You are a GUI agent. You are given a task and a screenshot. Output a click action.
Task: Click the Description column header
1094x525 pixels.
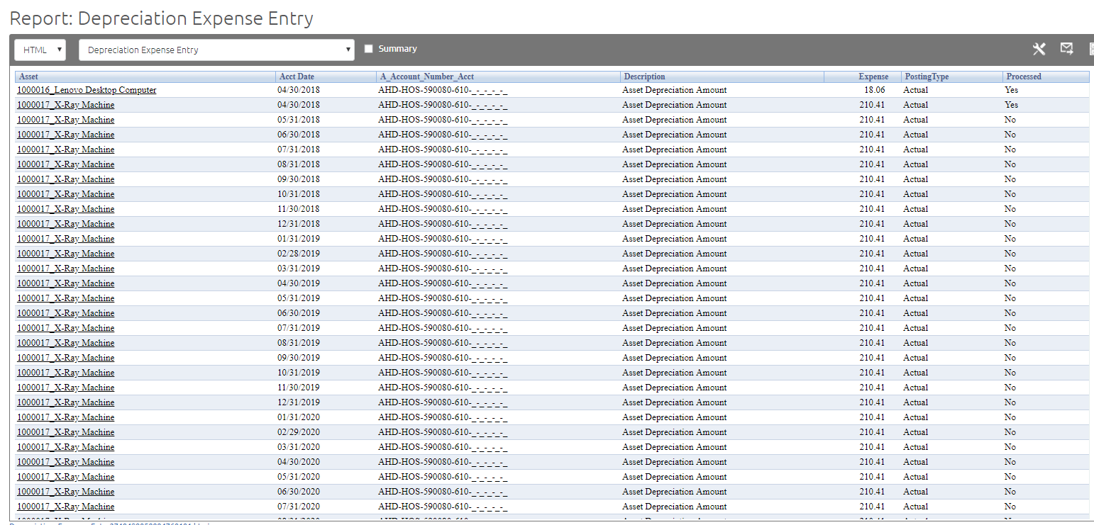[x=644, y=77]
